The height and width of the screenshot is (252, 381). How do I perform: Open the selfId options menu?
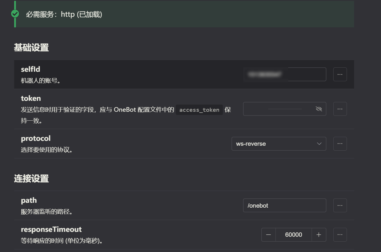coord(340,74)
